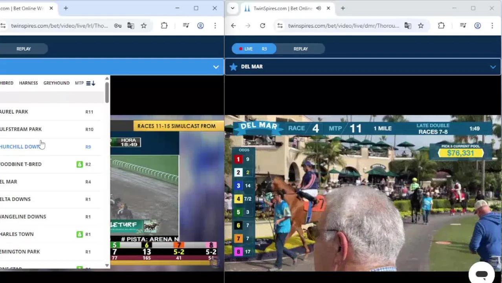Switch to REPLAY in left window
The image size is (502, 283).
pyautogui.click(x=24, y=49)
